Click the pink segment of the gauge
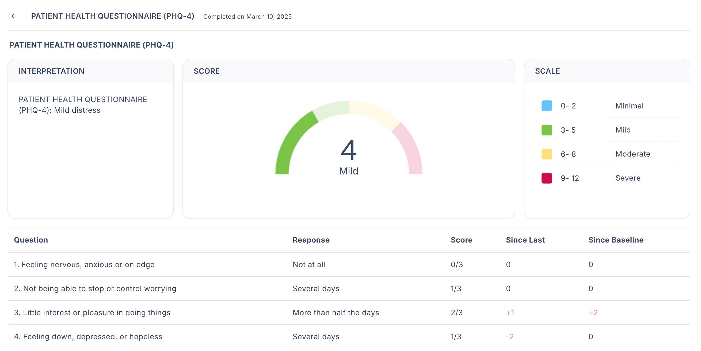 [x=410, y=148]
